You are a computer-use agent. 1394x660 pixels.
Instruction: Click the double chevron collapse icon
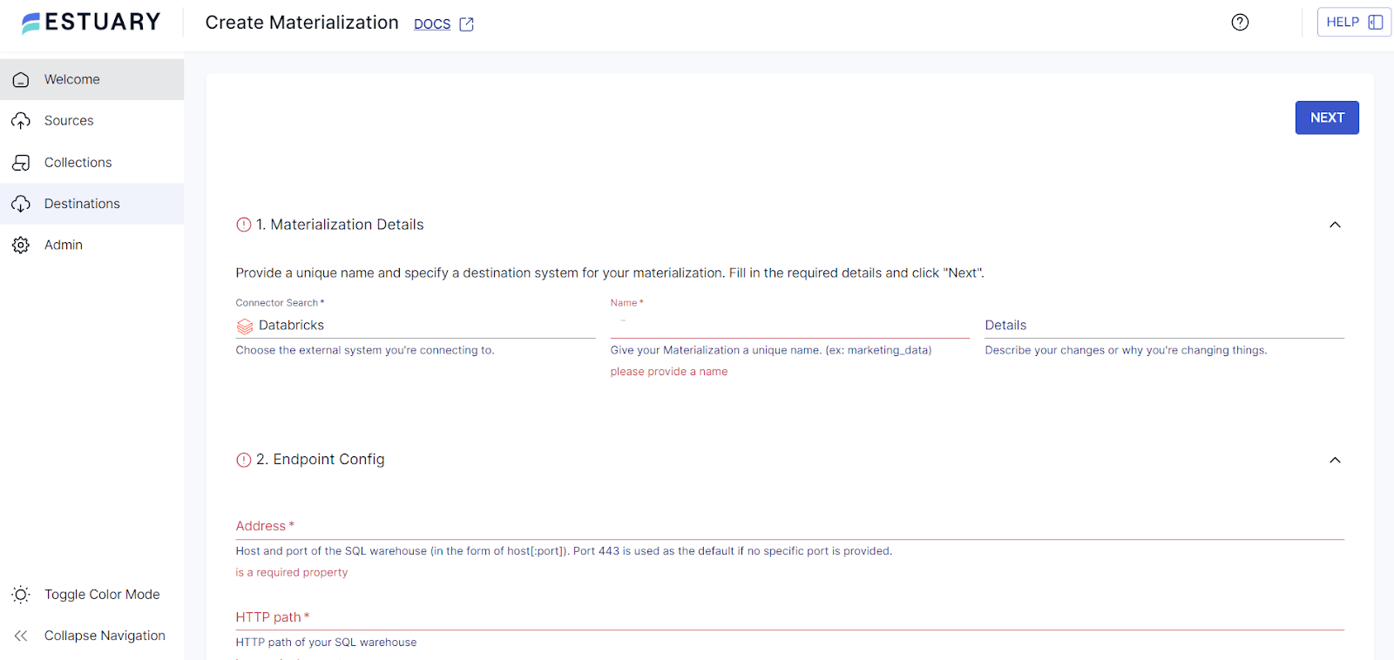21,636
